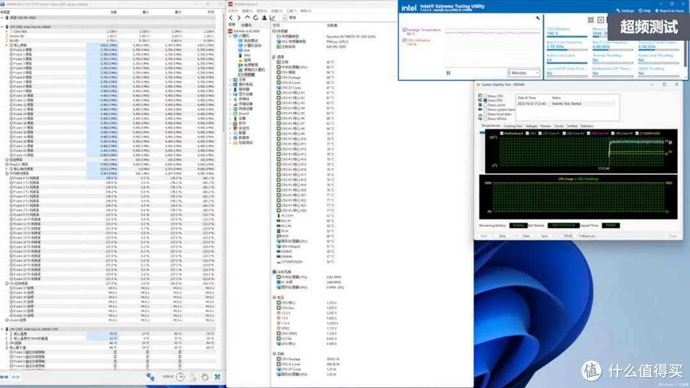The width and height of the screenshot is (690, 388).
Task: Enable Stress local disks checkbox
Action: tap(486, 114)
